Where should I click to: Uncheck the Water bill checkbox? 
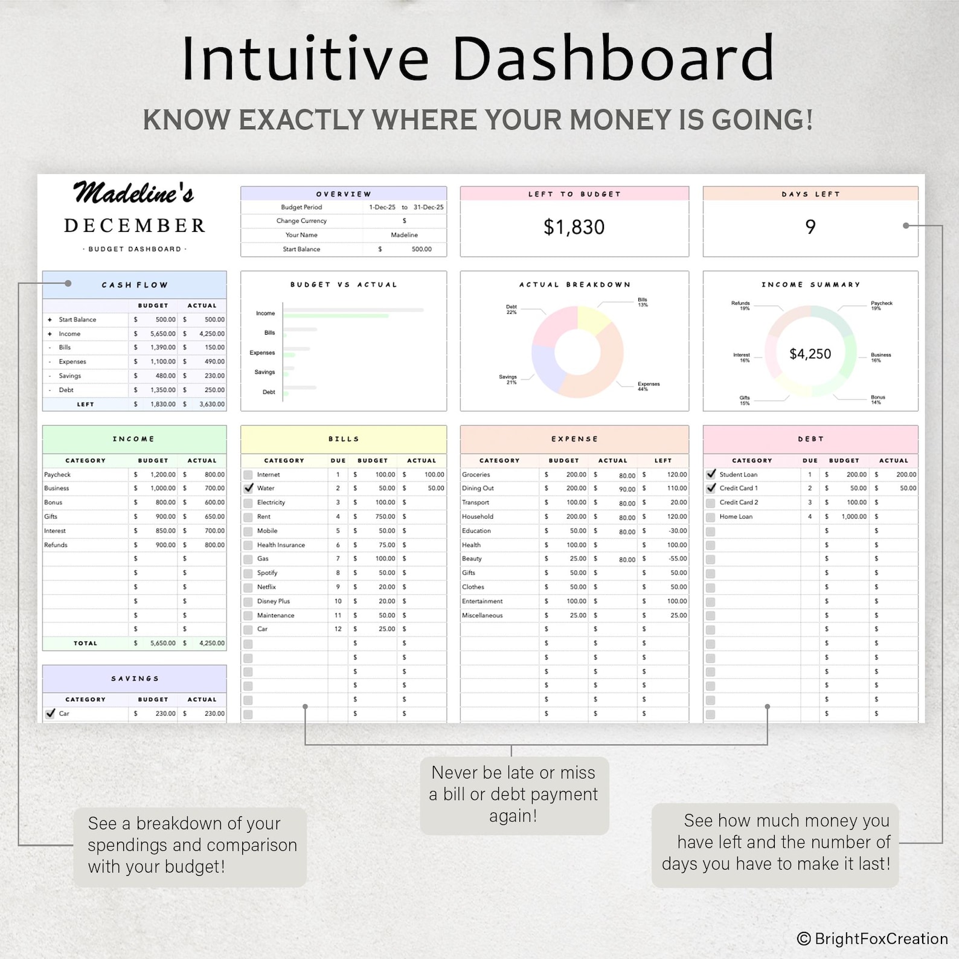[x=248, y=488]
